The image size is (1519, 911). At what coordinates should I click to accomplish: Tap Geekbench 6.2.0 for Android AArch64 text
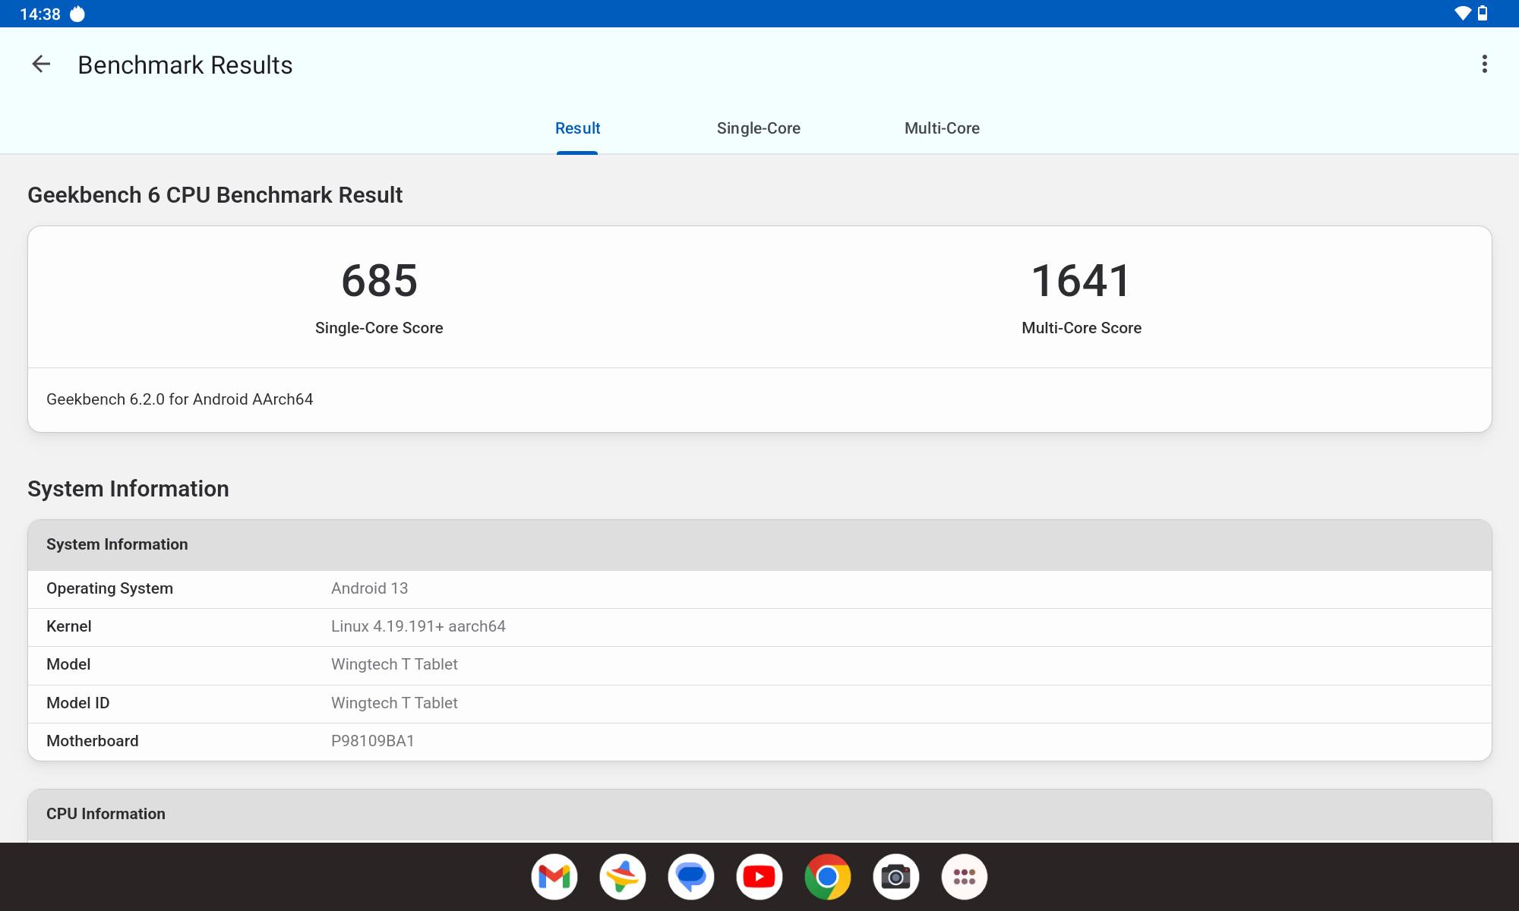click(180, 399)
